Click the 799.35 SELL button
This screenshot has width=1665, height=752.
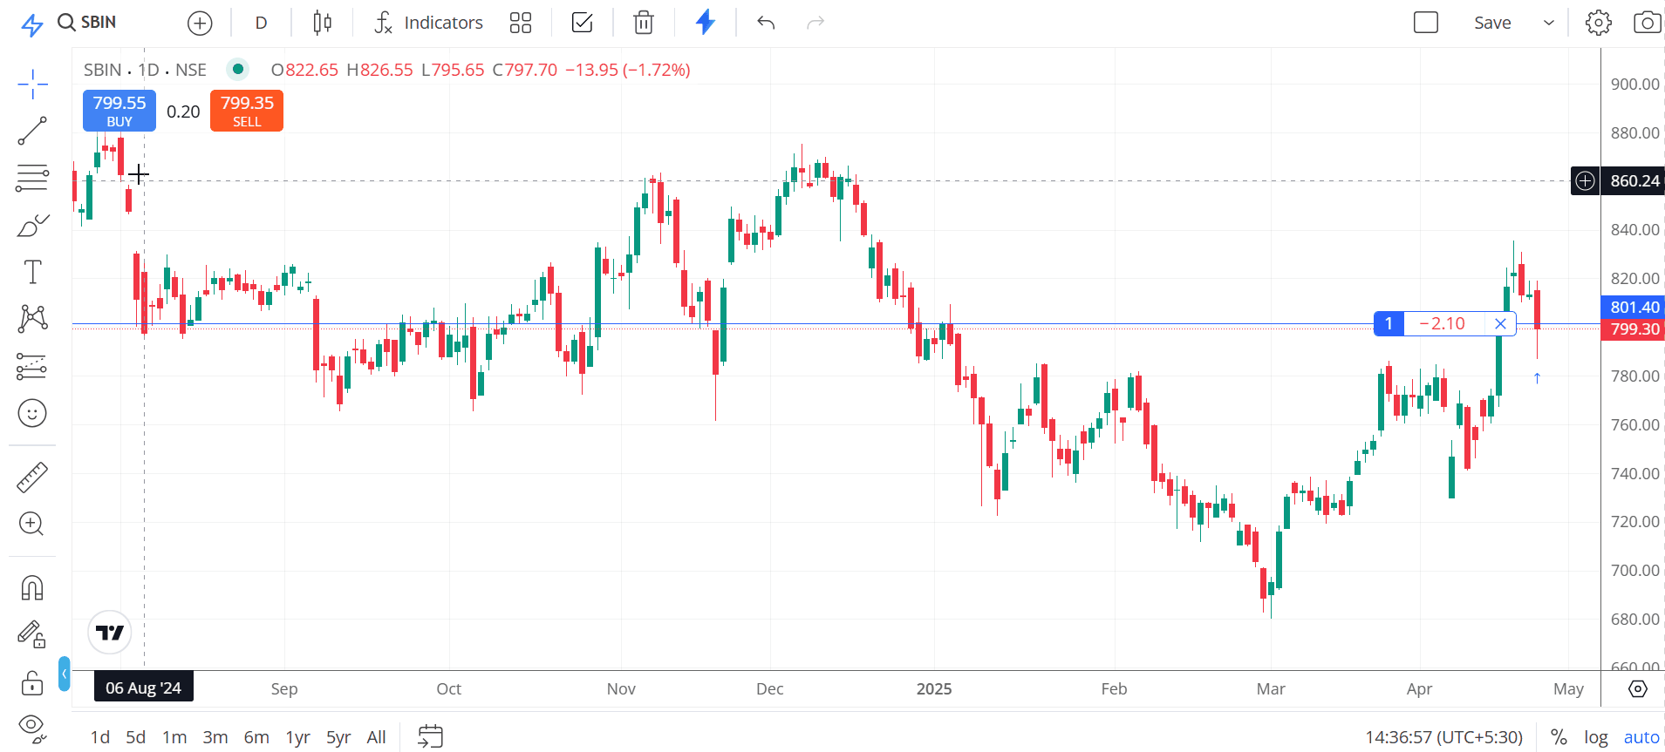(x=247, y=111)
